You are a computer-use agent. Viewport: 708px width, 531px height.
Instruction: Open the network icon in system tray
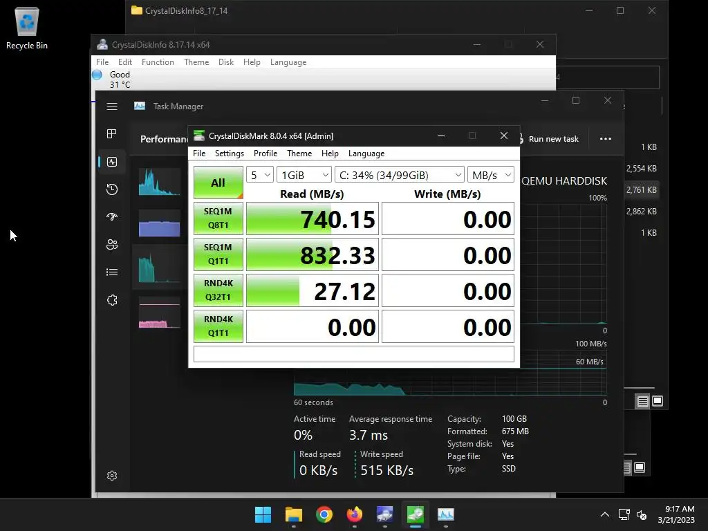click(624, 514)
